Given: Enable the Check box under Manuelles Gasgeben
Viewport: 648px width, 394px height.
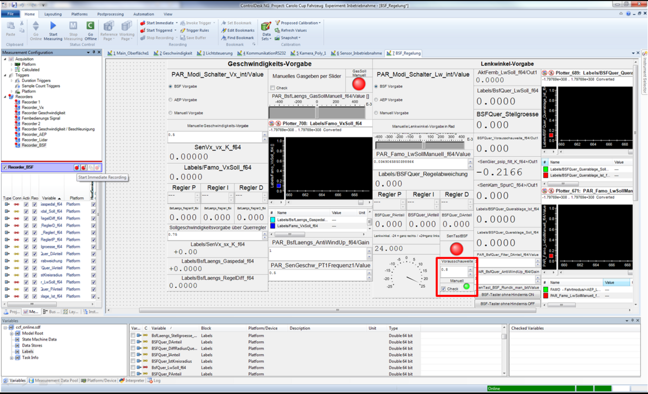Looking at the screenshot, I should tap(273, 88).
